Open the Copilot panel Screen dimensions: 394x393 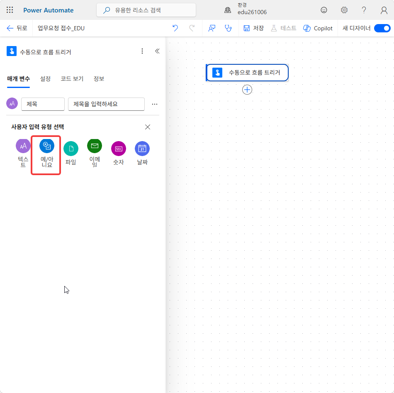[x=318, y=28]
